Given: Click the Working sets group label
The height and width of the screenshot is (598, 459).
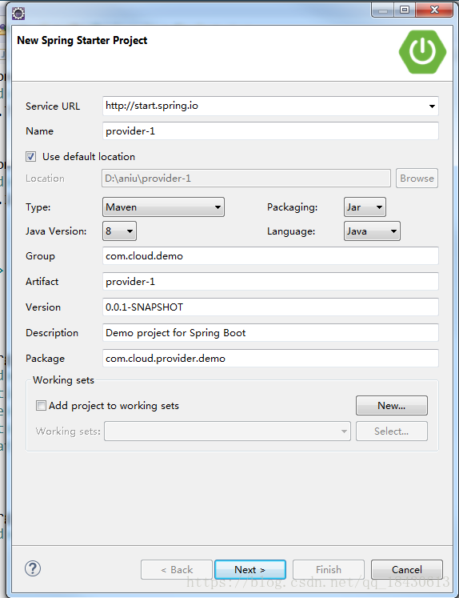Looking at the screenshot, I should tap(63, 380).
